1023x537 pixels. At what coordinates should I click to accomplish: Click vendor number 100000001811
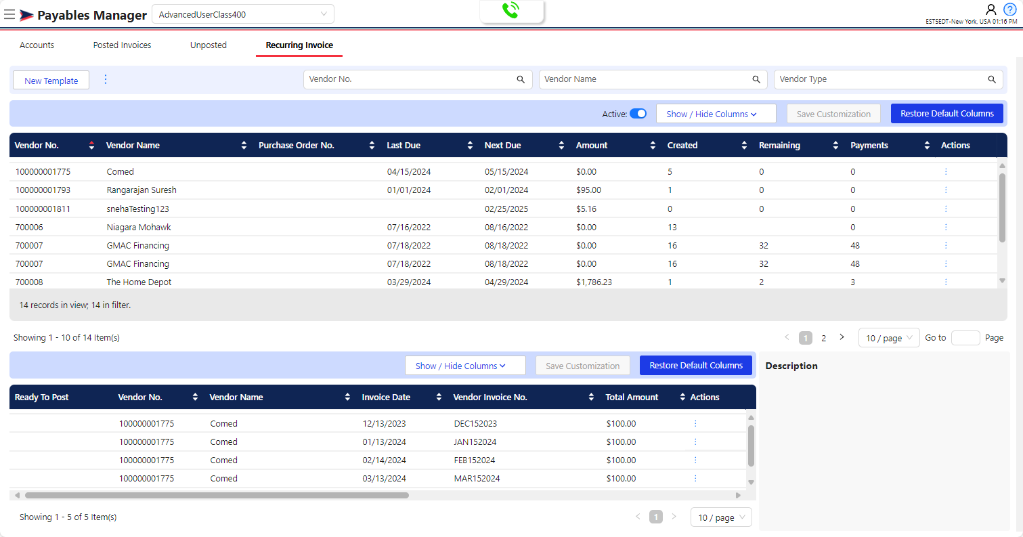point(43,209)
